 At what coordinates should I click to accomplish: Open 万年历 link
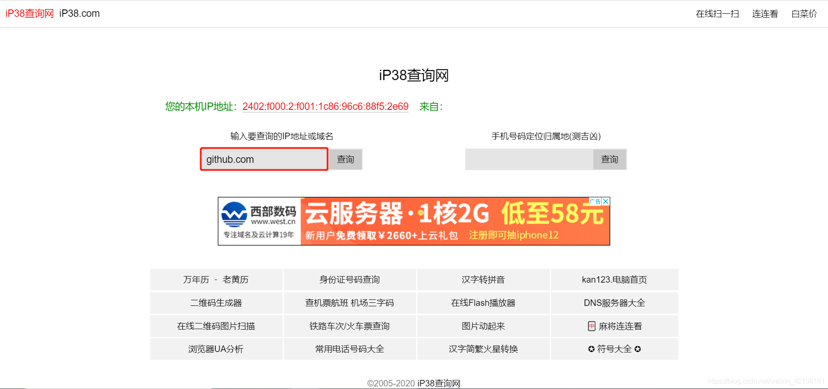point(196,280)
